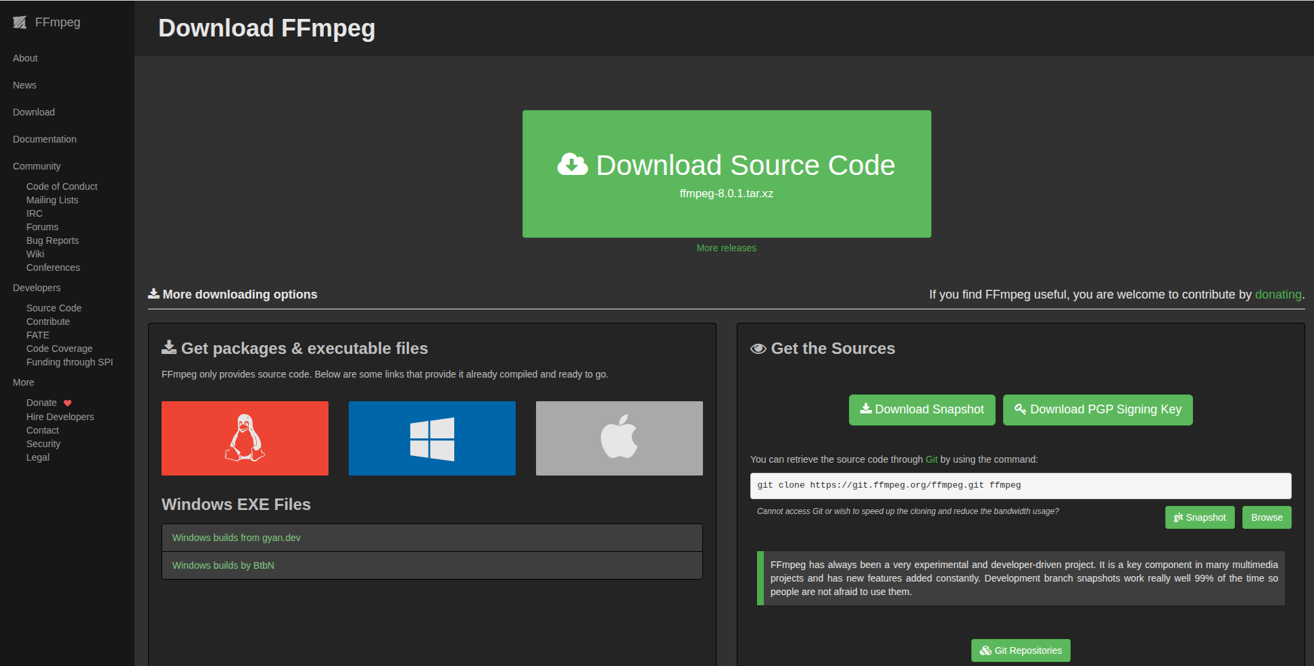
Task: Click the FFmpeg logo icon in sidebar
Action: pos(20,22)
